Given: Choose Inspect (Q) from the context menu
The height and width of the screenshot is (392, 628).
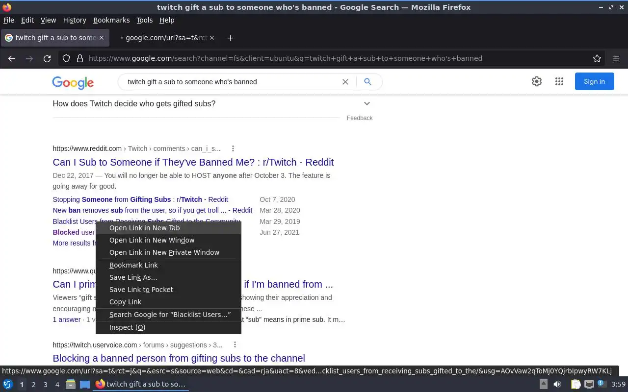Looking at the screenshot, I should click(168, 327).
